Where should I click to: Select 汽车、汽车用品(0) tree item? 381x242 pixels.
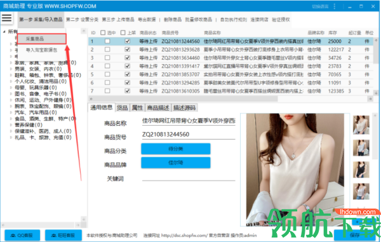pos(36,112)
